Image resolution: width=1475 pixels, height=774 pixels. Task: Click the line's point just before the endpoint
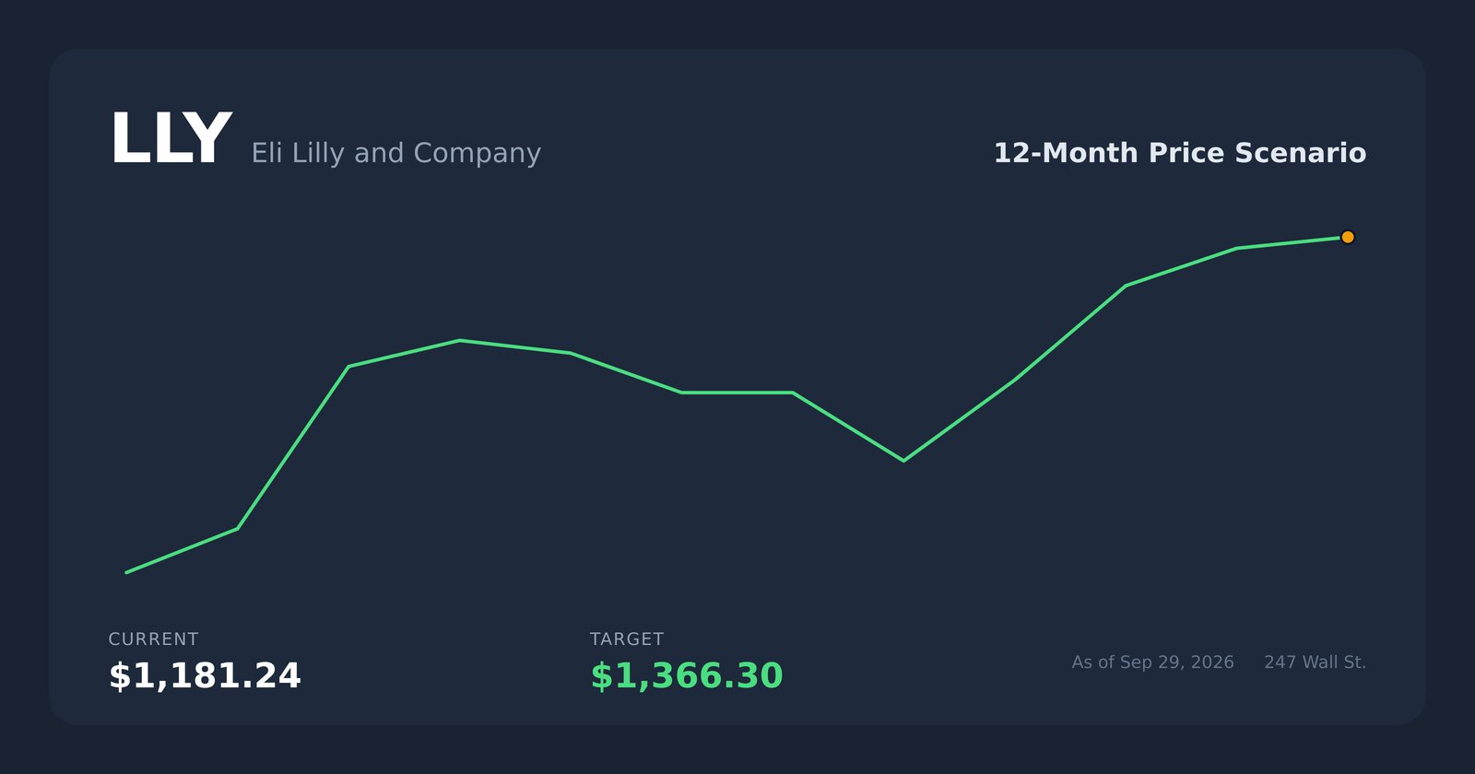pos(1235,249)
